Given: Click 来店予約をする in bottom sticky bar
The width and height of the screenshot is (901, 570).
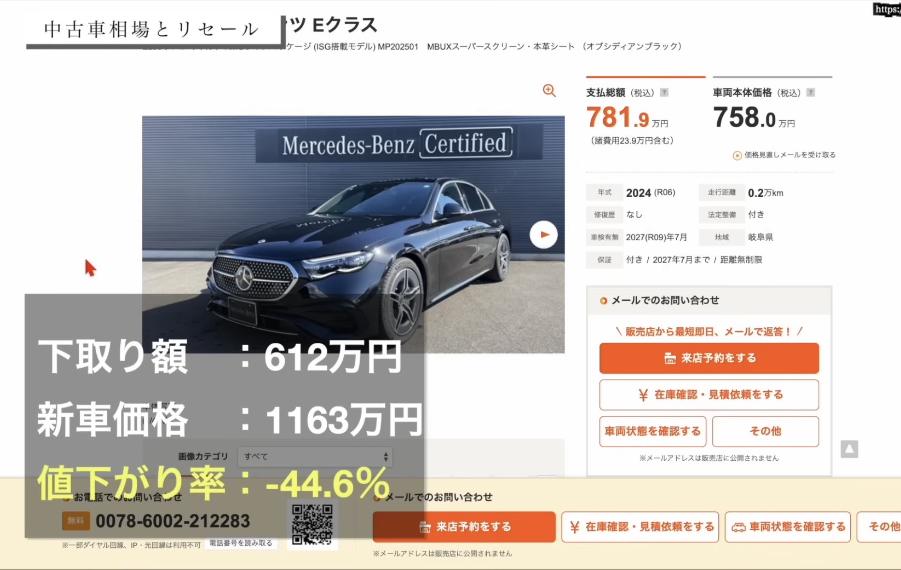Looking at the screenshot, I should (464, 527).
